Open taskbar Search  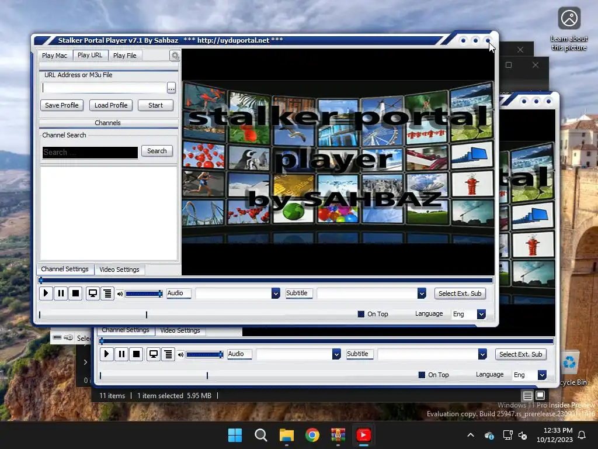click(x=261, y=435)
